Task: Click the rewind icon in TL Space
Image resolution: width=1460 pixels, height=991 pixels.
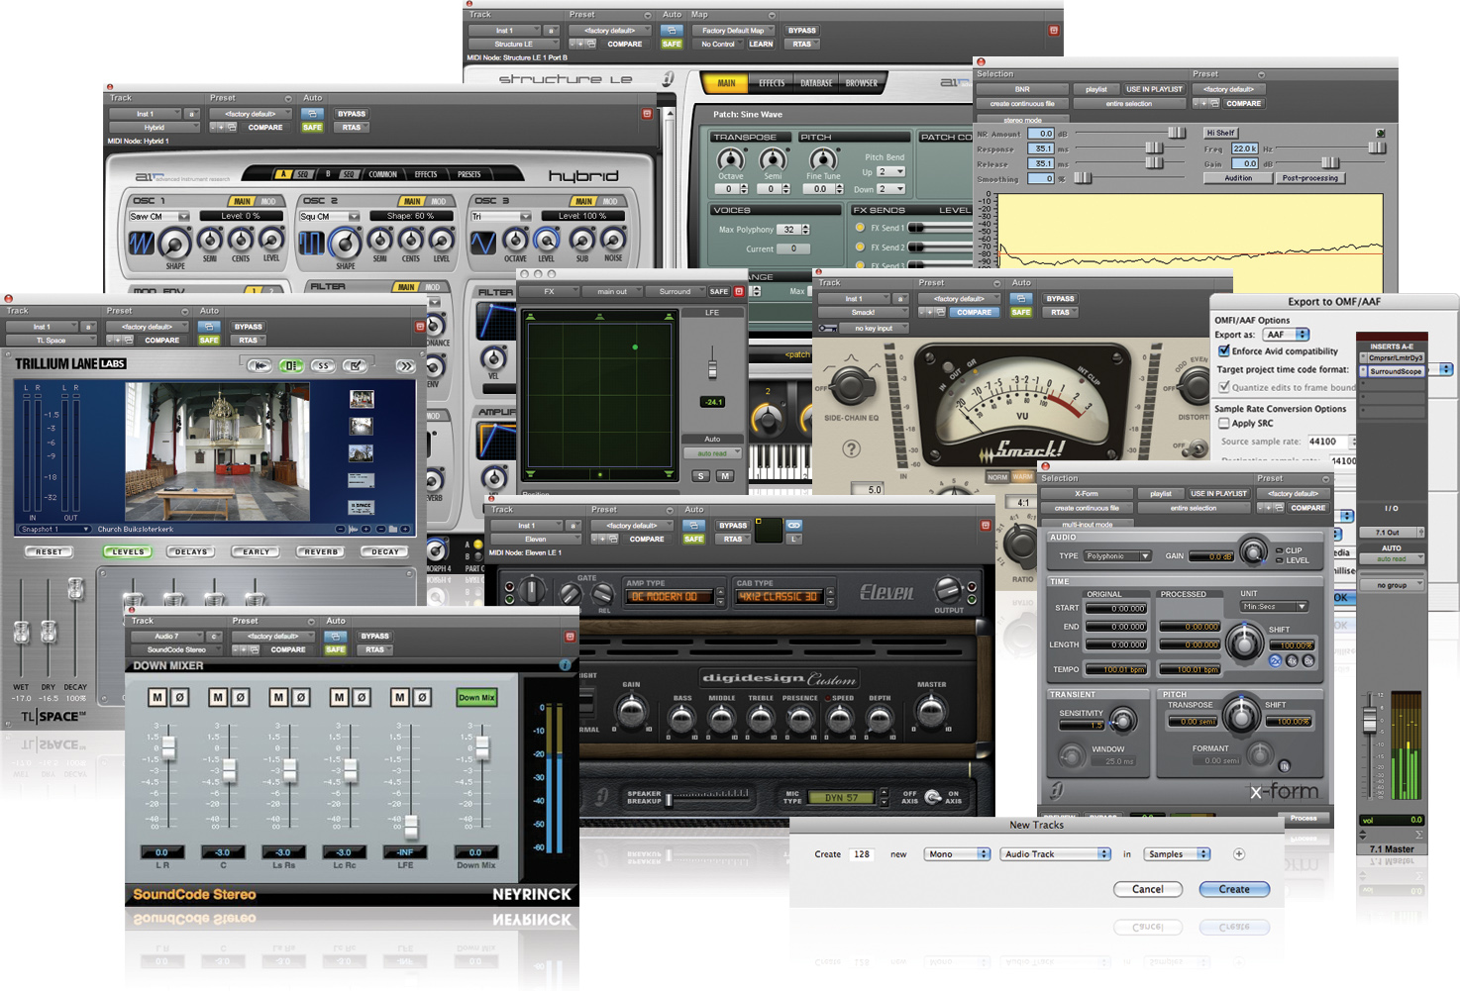Action: click(x=260, y=365)
